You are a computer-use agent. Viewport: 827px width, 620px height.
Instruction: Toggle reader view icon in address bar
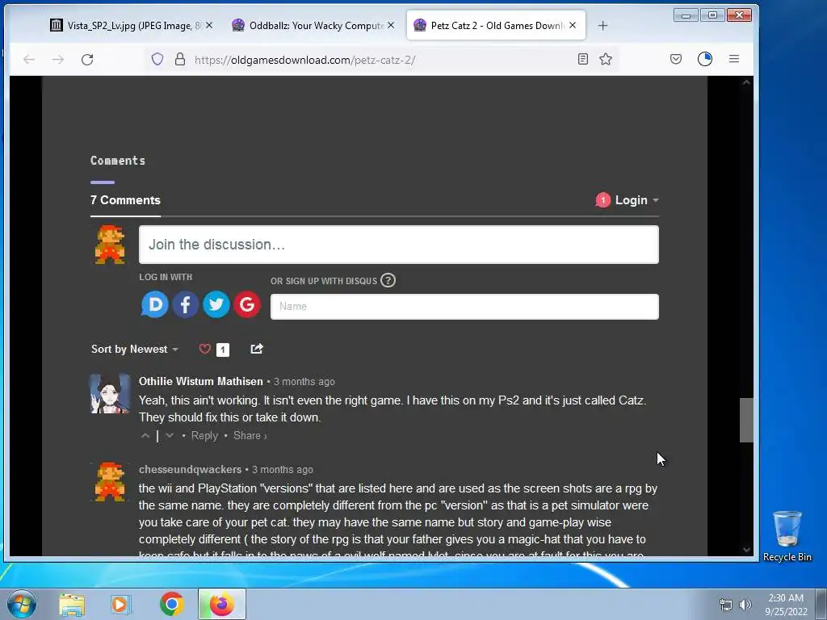point(583,59)
